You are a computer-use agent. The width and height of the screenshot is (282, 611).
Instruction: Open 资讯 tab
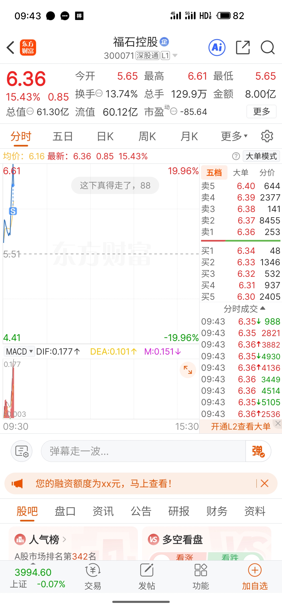tap(103, 511)
